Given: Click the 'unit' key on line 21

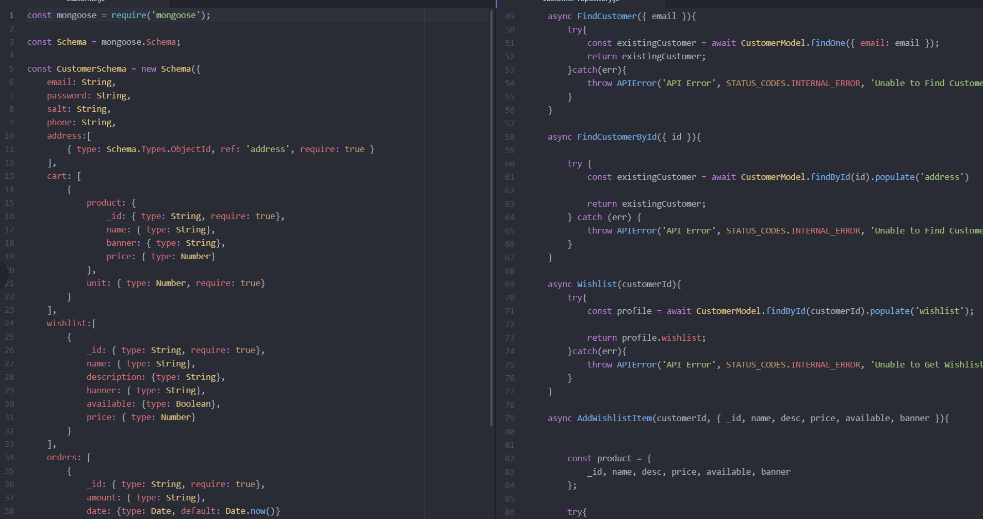Looking at the screenshot, I should [96, 283].
